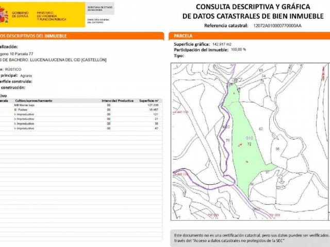
Task: Click the orange PARCELA section header
Action: click(183, 36)
